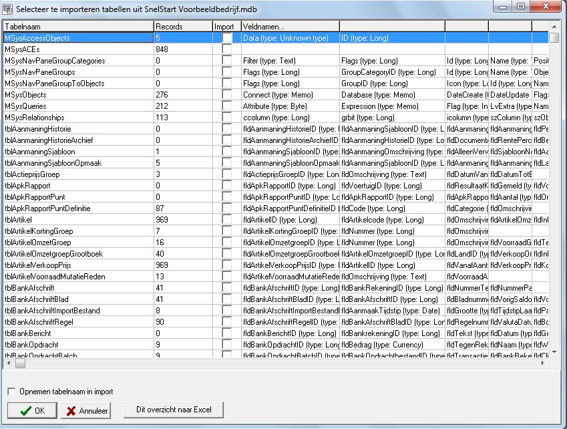567x429 pixels.
Task: Select the tblAanmaningSjabloon table row
Action: pyautogui.click(x=77, y=152)
